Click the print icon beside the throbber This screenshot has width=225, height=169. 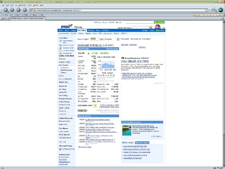click(x=214, y=10)
